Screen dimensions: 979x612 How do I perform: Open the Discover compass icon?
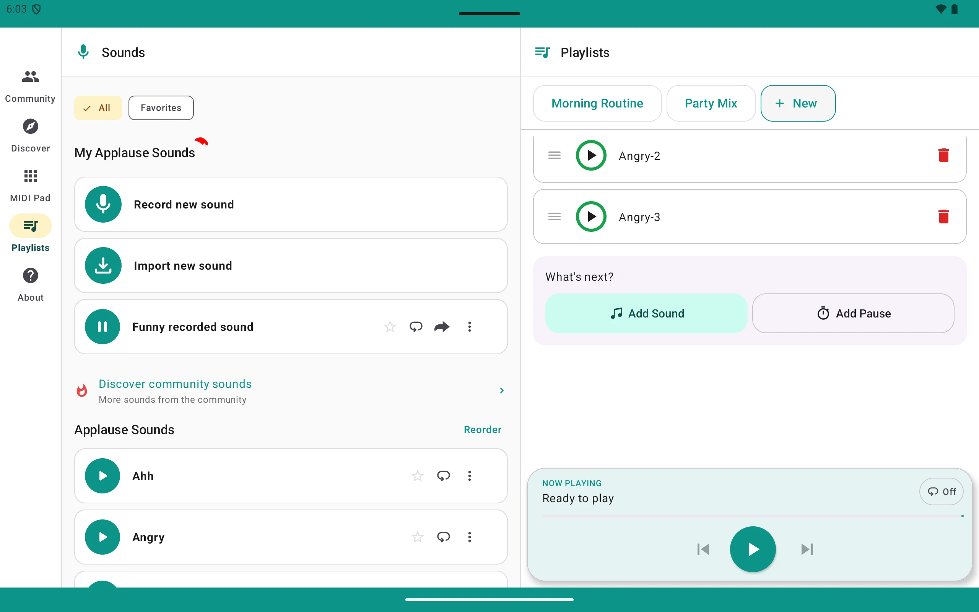(30, 126)
